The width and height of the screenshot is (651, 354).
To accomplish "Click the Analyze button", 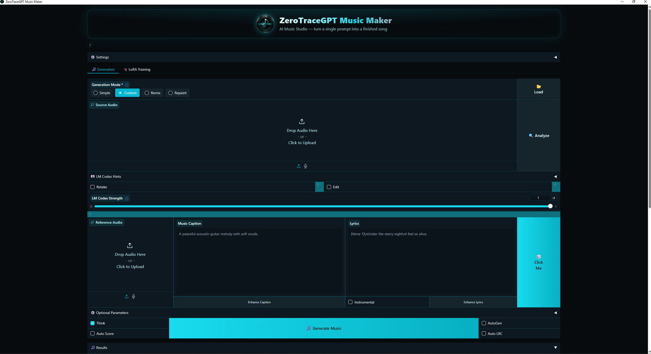I will coord(538,135).
